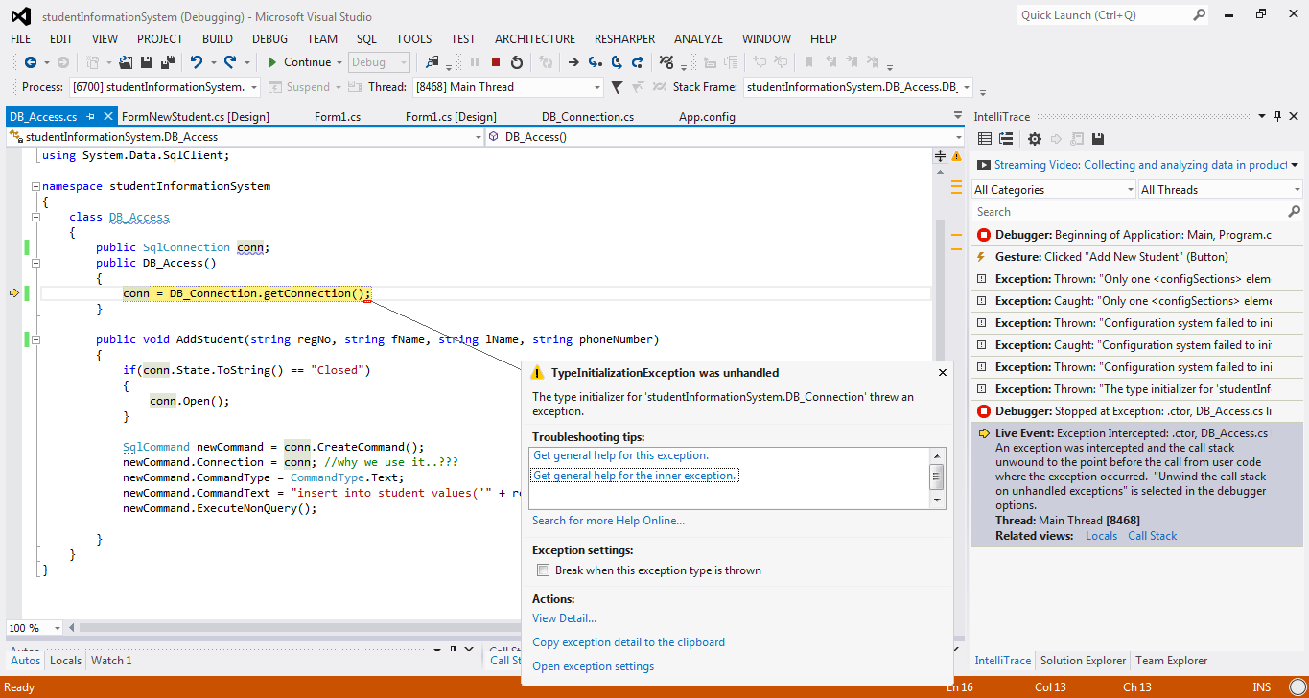1309x698 pixels.
Task: Collapse the AddStudent method outline
Action: click(x=35, y=339)
